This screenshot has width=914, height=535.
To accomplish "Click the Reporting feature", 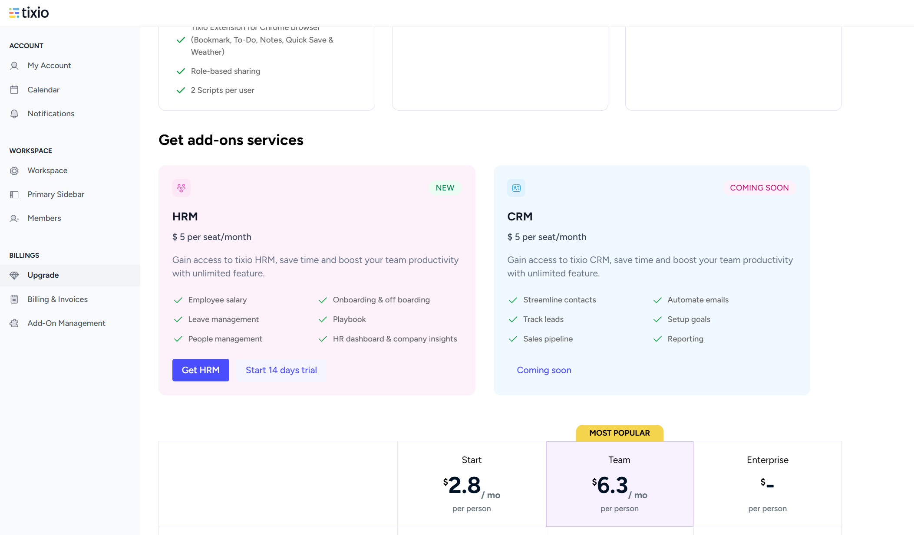I will 686,339.
